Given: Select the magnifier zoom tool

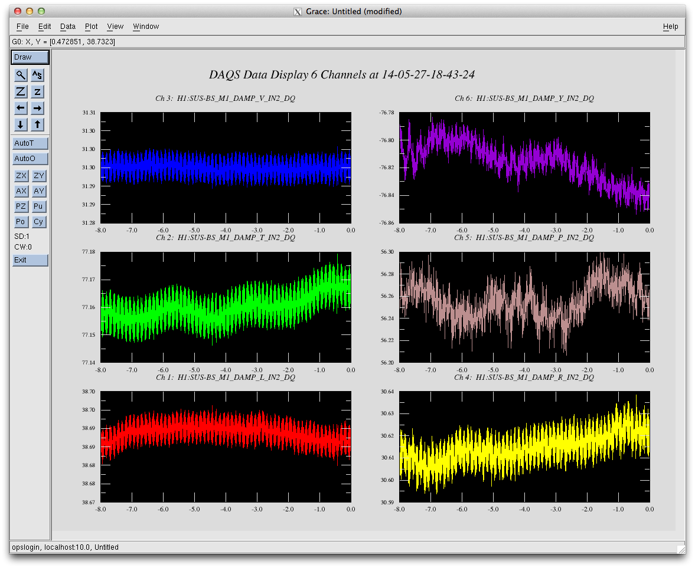Looking at the screenshot, I should pyautogui.click(x=21, y=75).
